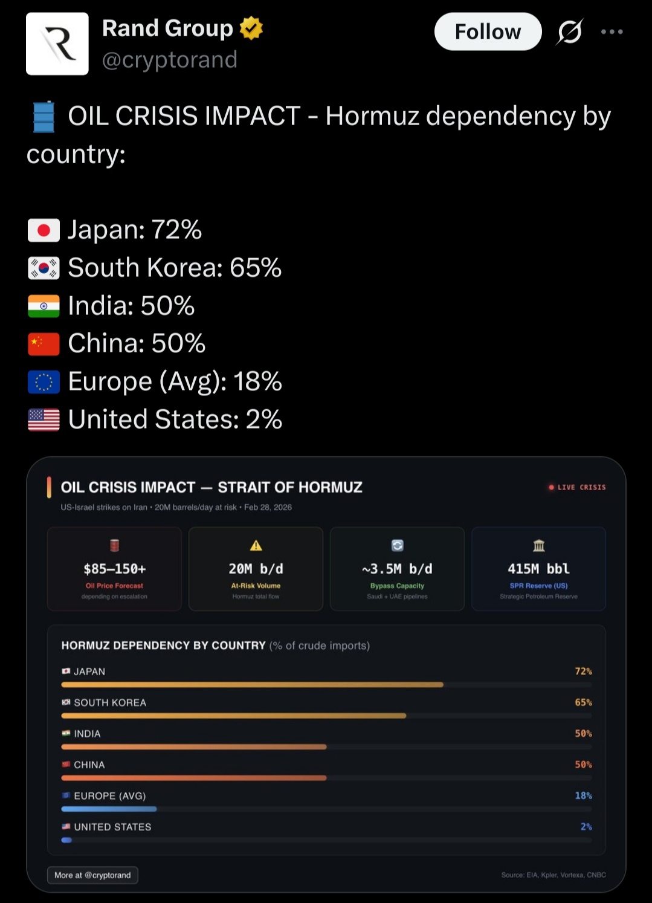This screenshot has height=903, width=652.
Task: Click the red LIVE CRISIS indicator
Action: point(577,487)
